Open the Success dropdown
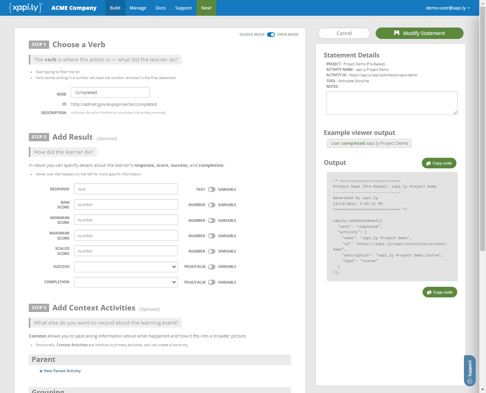This screenshot has height=393, width=486. pos(126,267)
